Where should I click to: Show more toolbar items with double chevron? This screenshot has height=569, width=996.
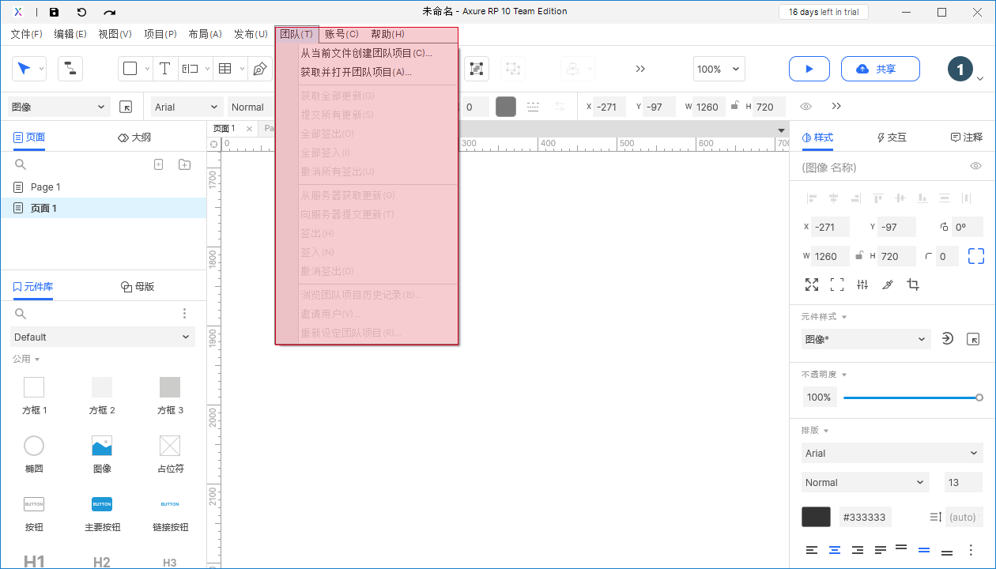640,69
